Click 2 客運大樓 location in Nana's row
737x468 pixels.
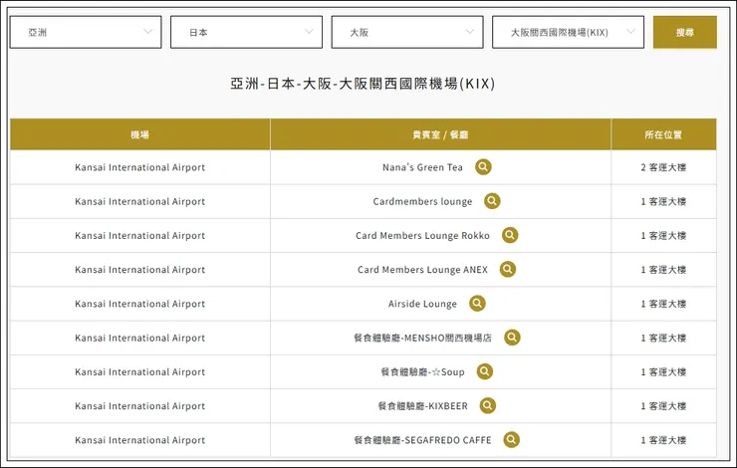pos(663,167)
